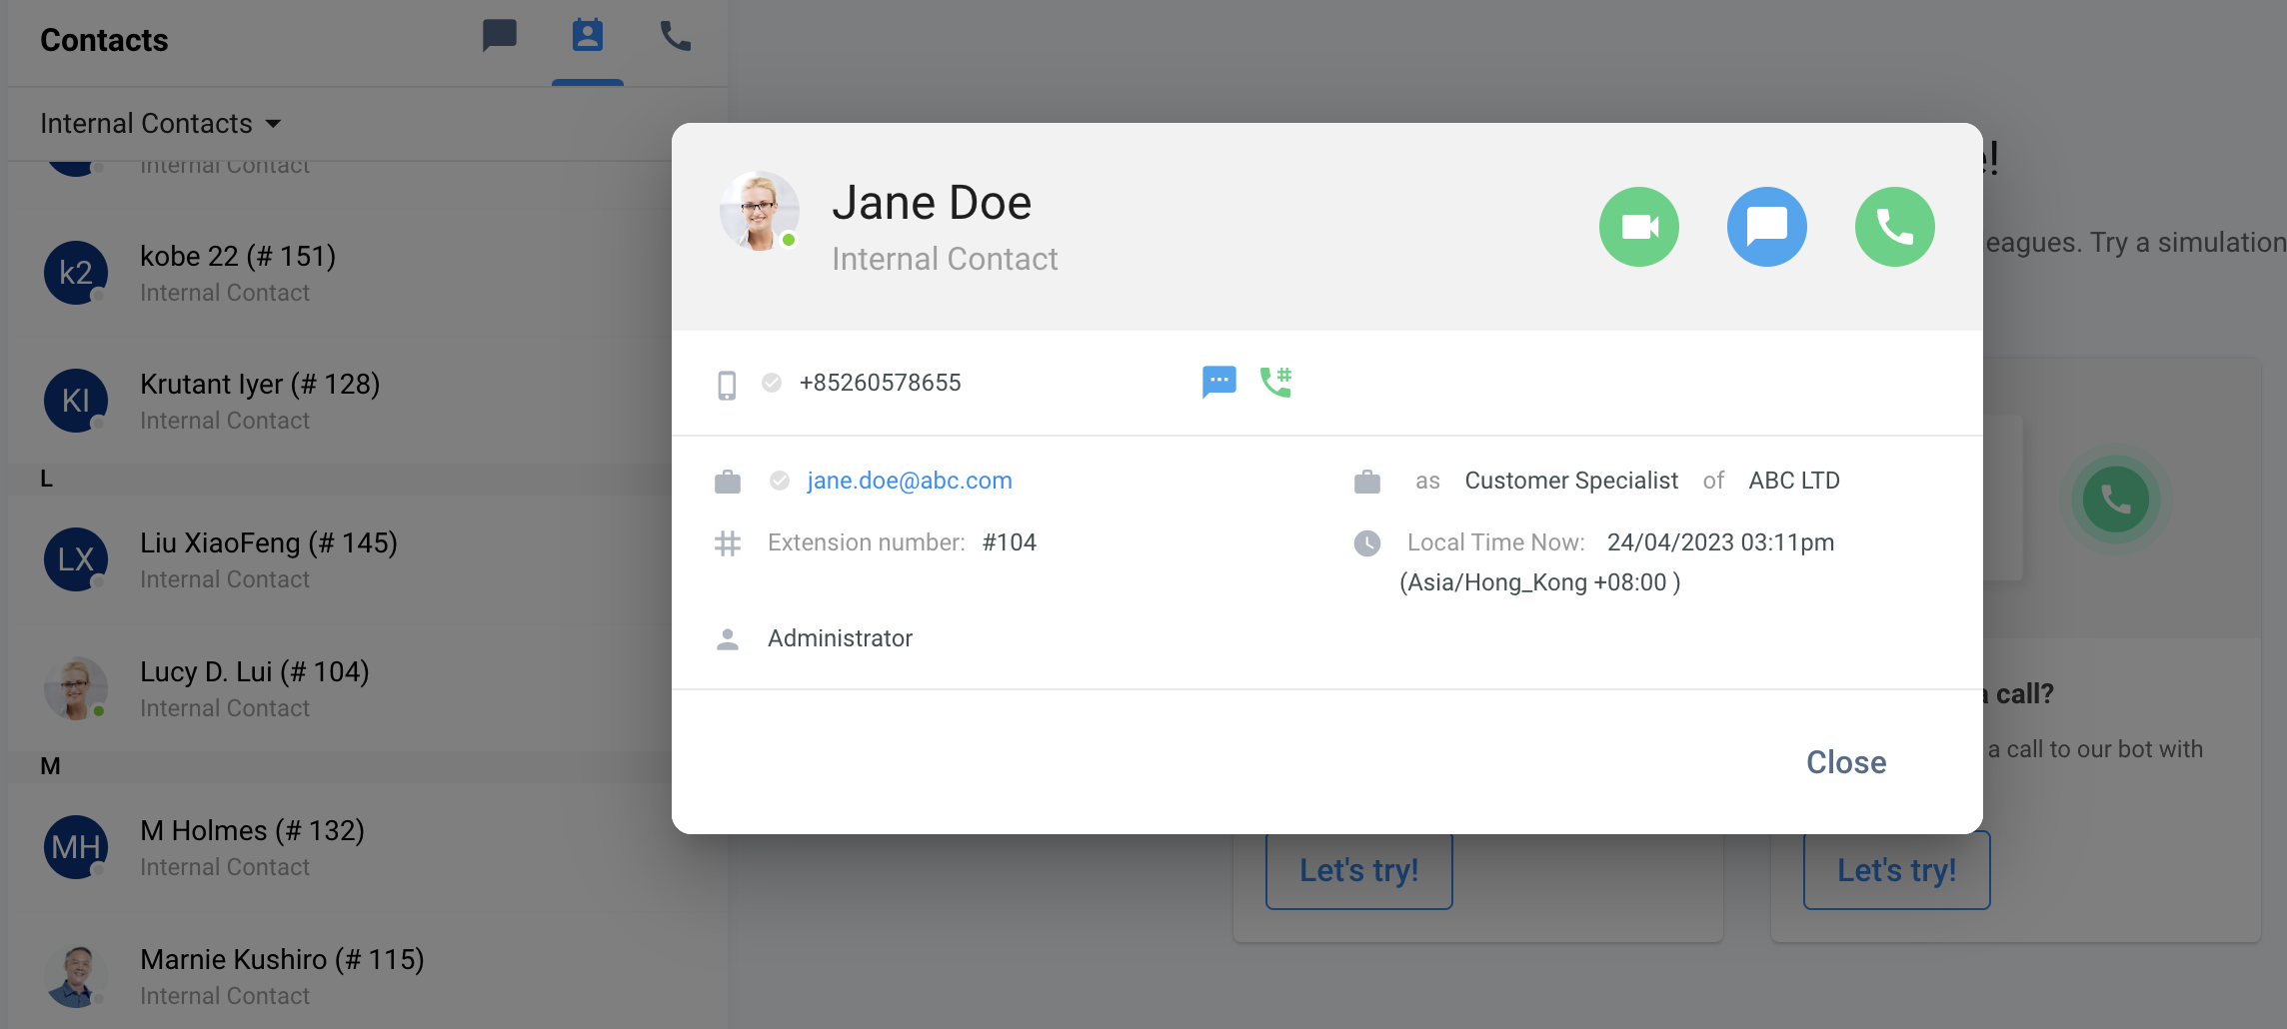Click the jane.doe@abc.com email link
The height and width of the screenshot is (1029, 2287).
(x=910, y=481)
